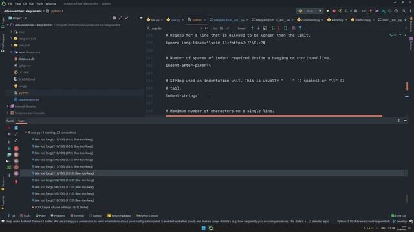Open the Pylint panel options menu

point(398,121)
